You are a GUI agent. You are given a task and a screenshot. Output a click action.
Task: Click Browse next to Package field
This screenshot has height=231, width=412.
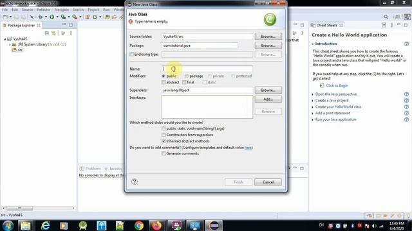(268, 46)
